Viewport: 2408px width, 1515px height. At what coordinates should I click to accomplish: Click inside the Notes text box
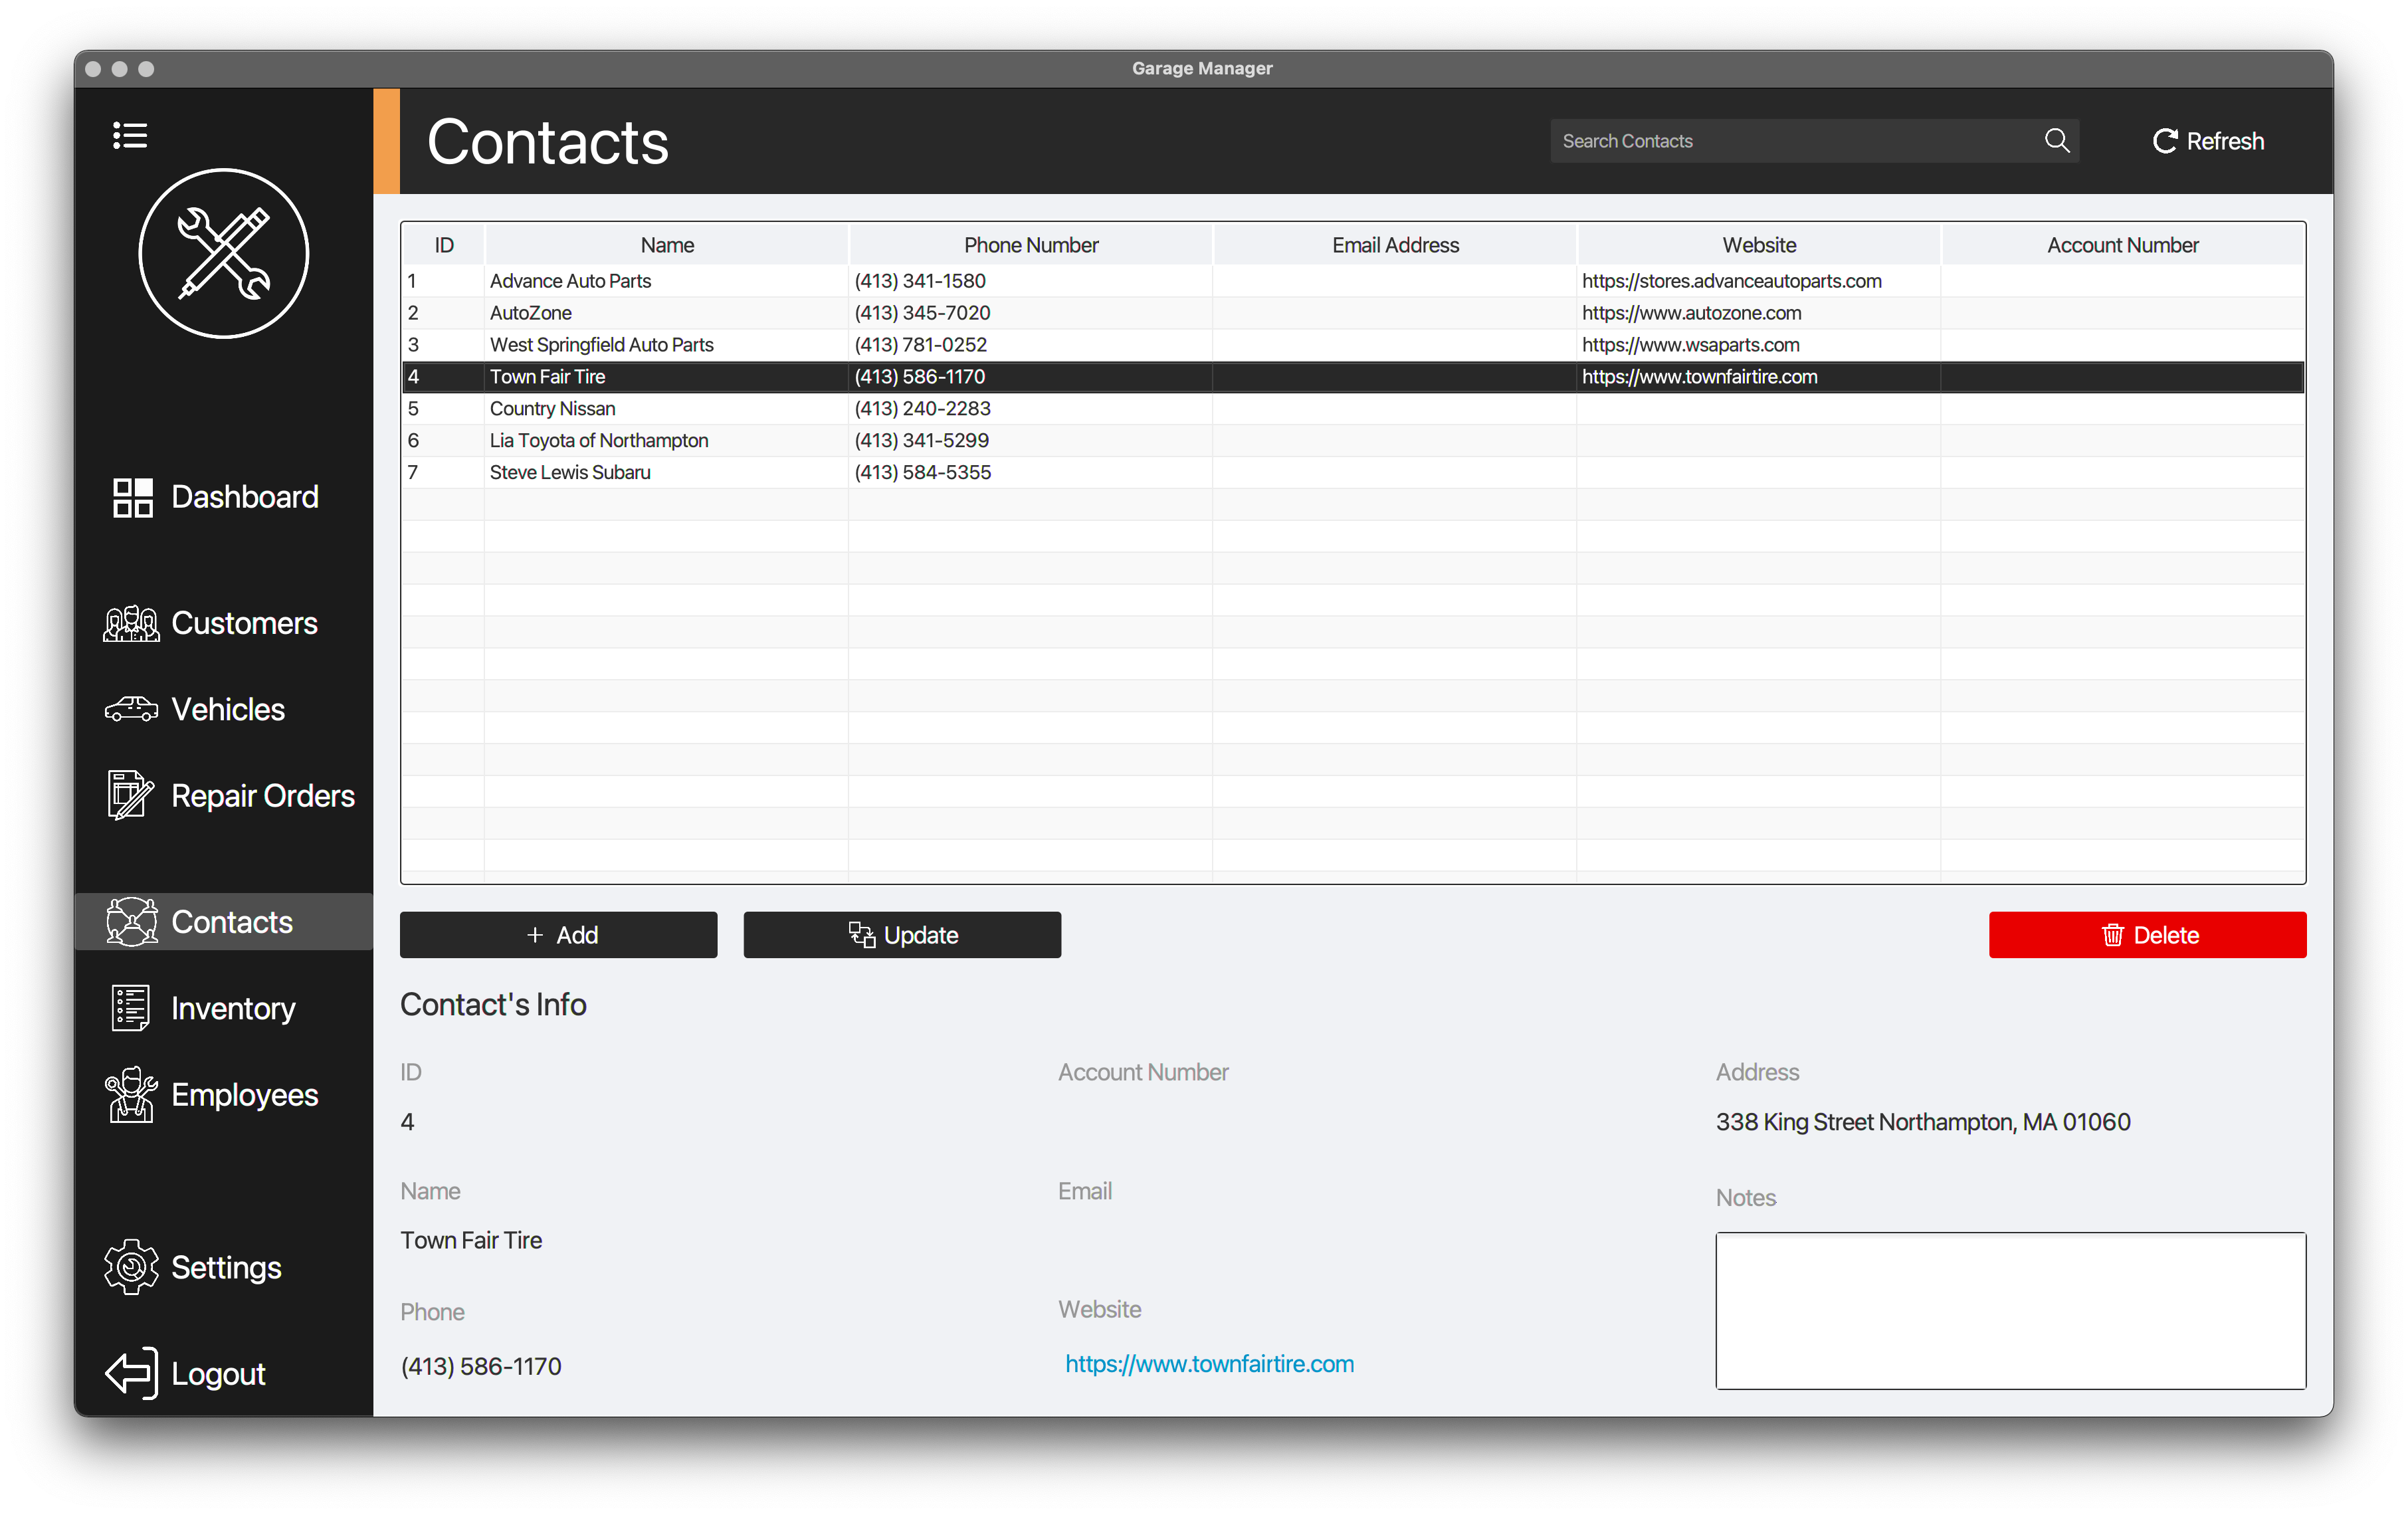coord(2010,1310)
